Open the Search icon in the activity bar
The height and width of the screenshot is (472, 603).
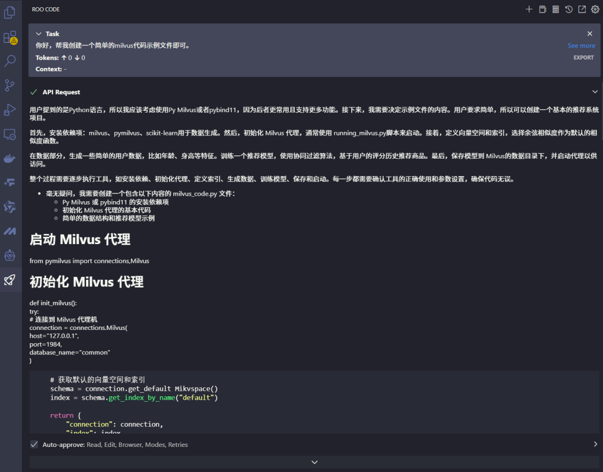10,61
